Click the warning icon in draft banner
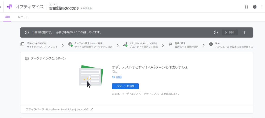Viewport: 265px width, 118px height. click(27, 33)
